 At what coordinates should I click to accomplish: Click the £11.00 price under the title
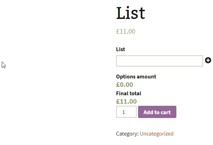[x=126, y=32]
